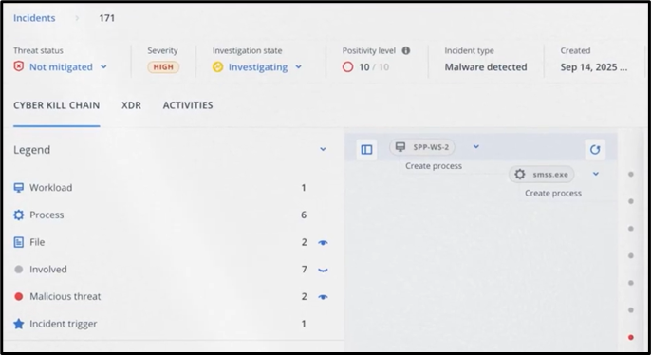Select the positivity value 10 / 10
Viewport: 651px width, 355px height.
click(374, 66)
